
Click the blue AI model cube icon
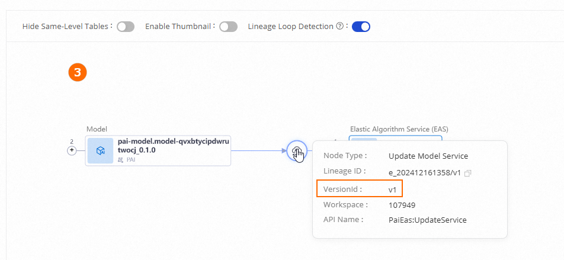(100, 150)
